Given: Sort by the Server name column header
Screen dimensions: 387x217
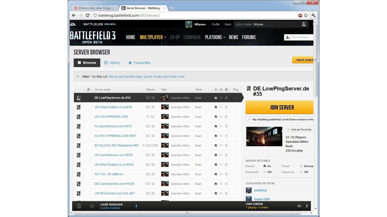Looking at the screenshot, I should (x=102, y=89).
